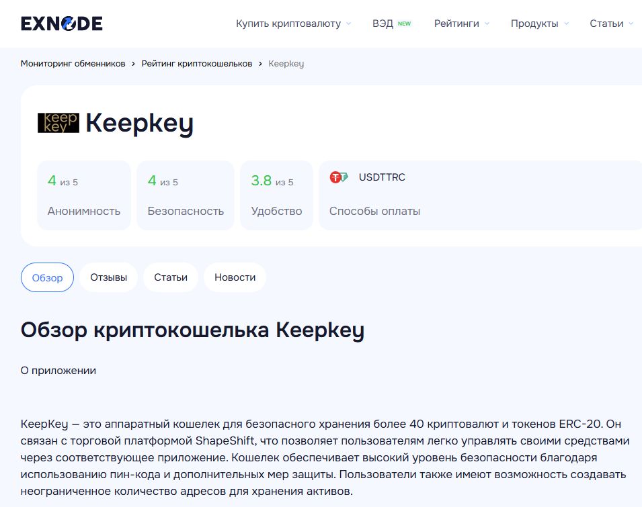The height and width of the screenshot is (507, 642).
Task: Click the Анонимность rating card
Action: pyautogui.click(x=84, y=195)
